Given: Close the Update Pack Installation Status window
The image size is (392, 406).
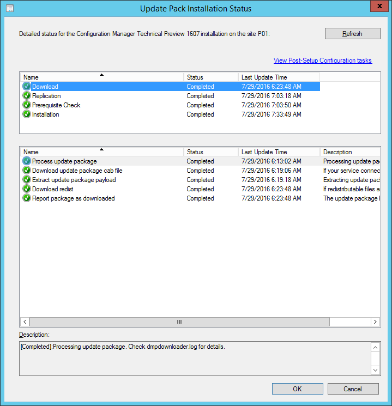Looking at the screenshot, I should pos(379,6).
